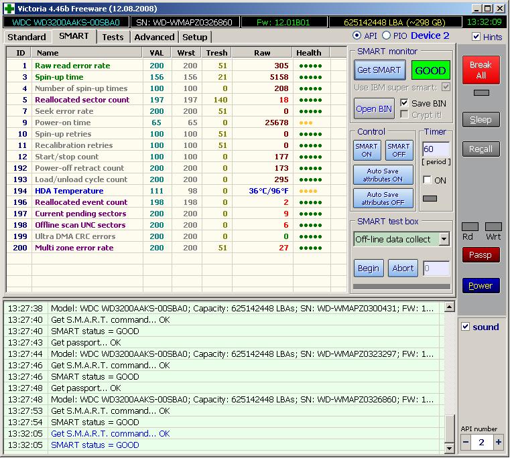The height and width of the screenshot is (458, 510).
Task: Click the SMART test progress bar
Action: click(x=401, y=287)
